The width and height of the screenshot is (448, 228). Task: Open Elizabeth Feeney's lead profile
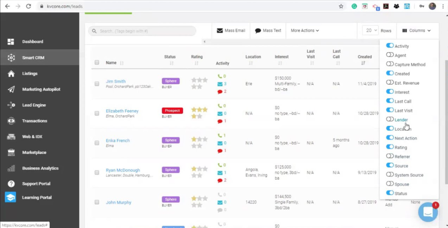[x=122, y=111]
